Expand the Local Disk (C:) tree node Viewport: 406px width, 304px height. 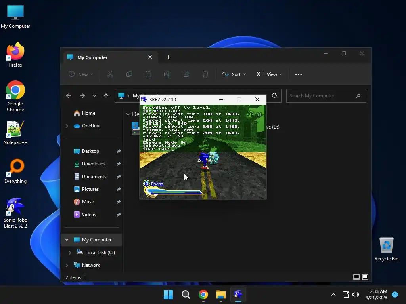(x=70, y=253)
